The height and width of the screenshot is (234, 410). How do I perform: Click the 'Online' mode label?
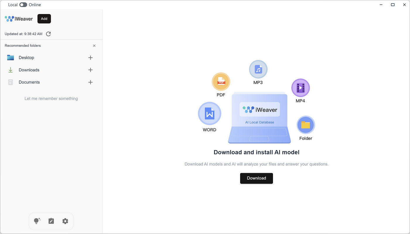point(35,5)
